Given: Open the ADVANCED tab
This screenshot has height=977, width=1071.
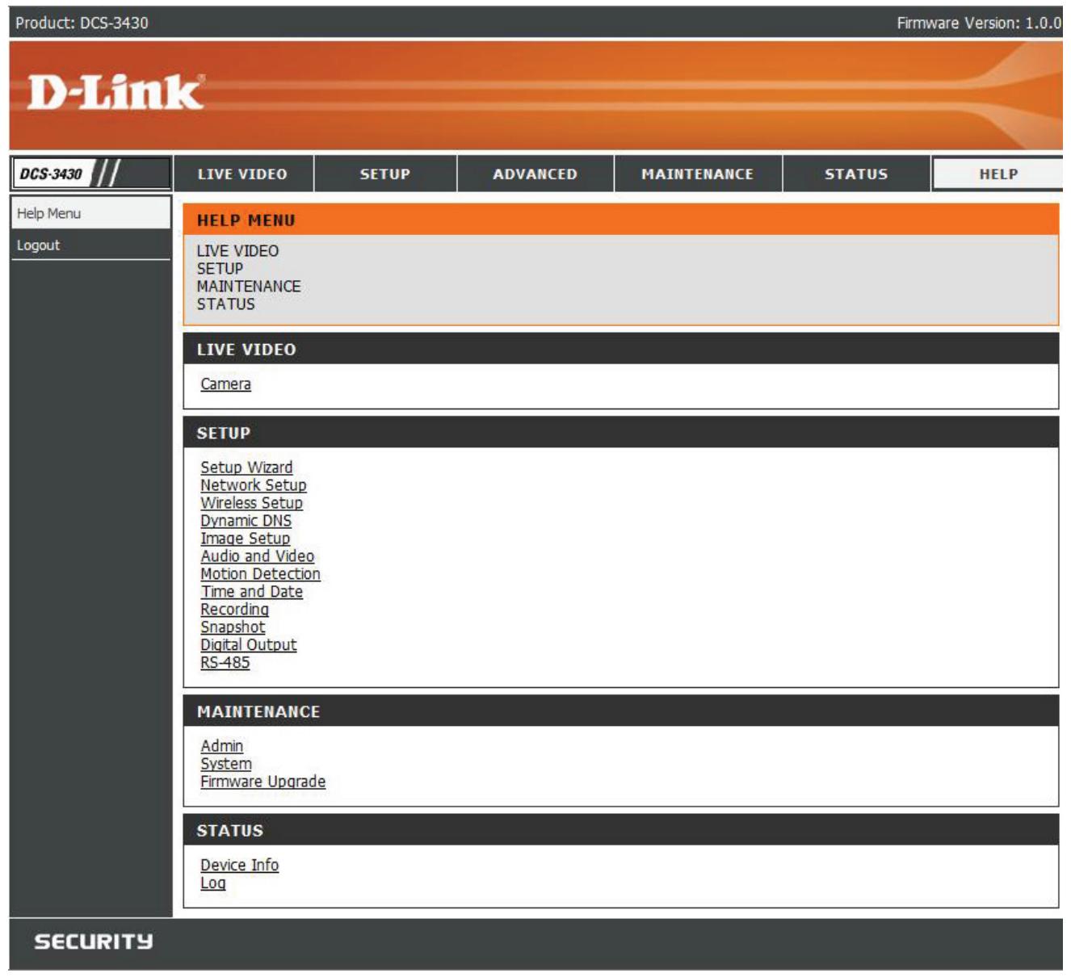Looking at the screenshot, I should (x=535, y=174).
